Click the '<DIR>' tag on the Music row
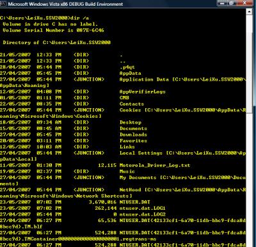The height and width of the screenshot is (247, 256). click(x=81, y=171)
